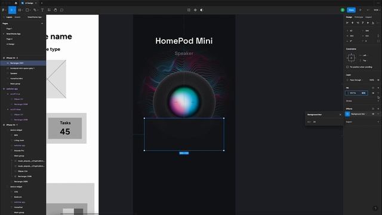
Task: Click the Edit object icon in top center
Action: coord(189,10)
